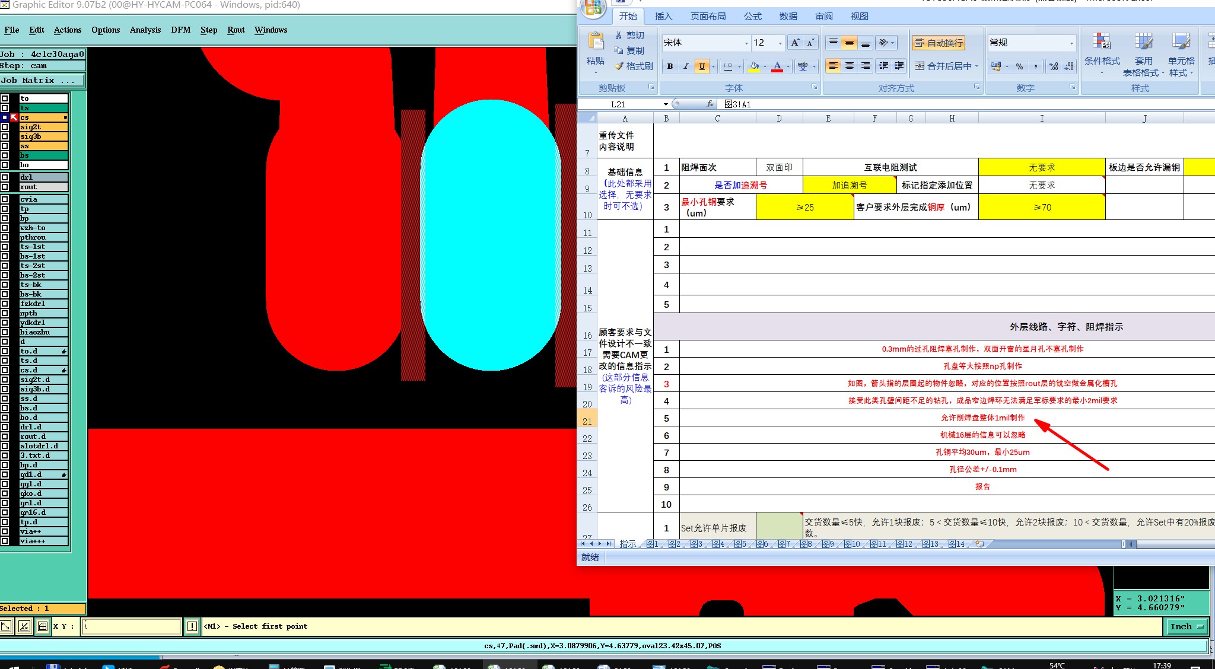Click the Bold formatting icon
Viewport: 1215px width, 669px height.
[670, 66]
